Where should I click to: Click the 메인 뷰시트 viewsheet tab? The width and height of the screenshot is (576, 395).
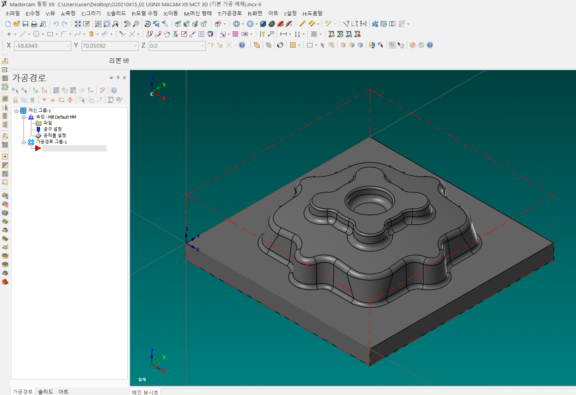(x=145, y=392)
